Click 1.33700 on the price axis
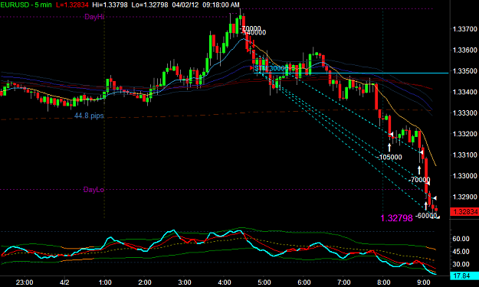The width and height of the screenshot is (479, 287). [x=464, y=29]
